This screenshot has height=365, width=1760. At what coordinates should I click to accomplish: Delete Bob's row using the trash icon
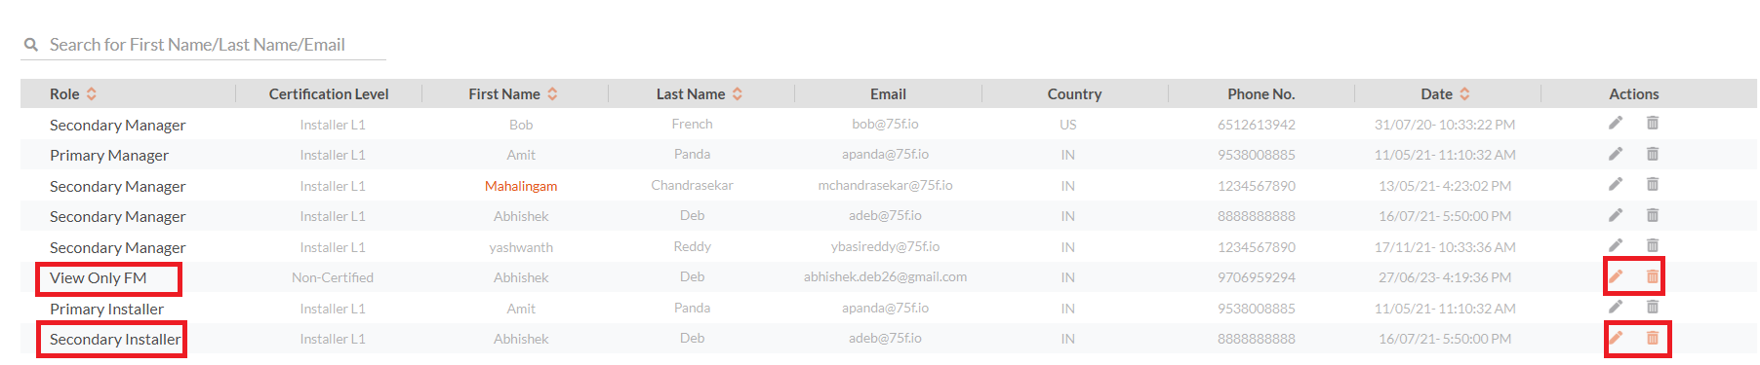1653,123
